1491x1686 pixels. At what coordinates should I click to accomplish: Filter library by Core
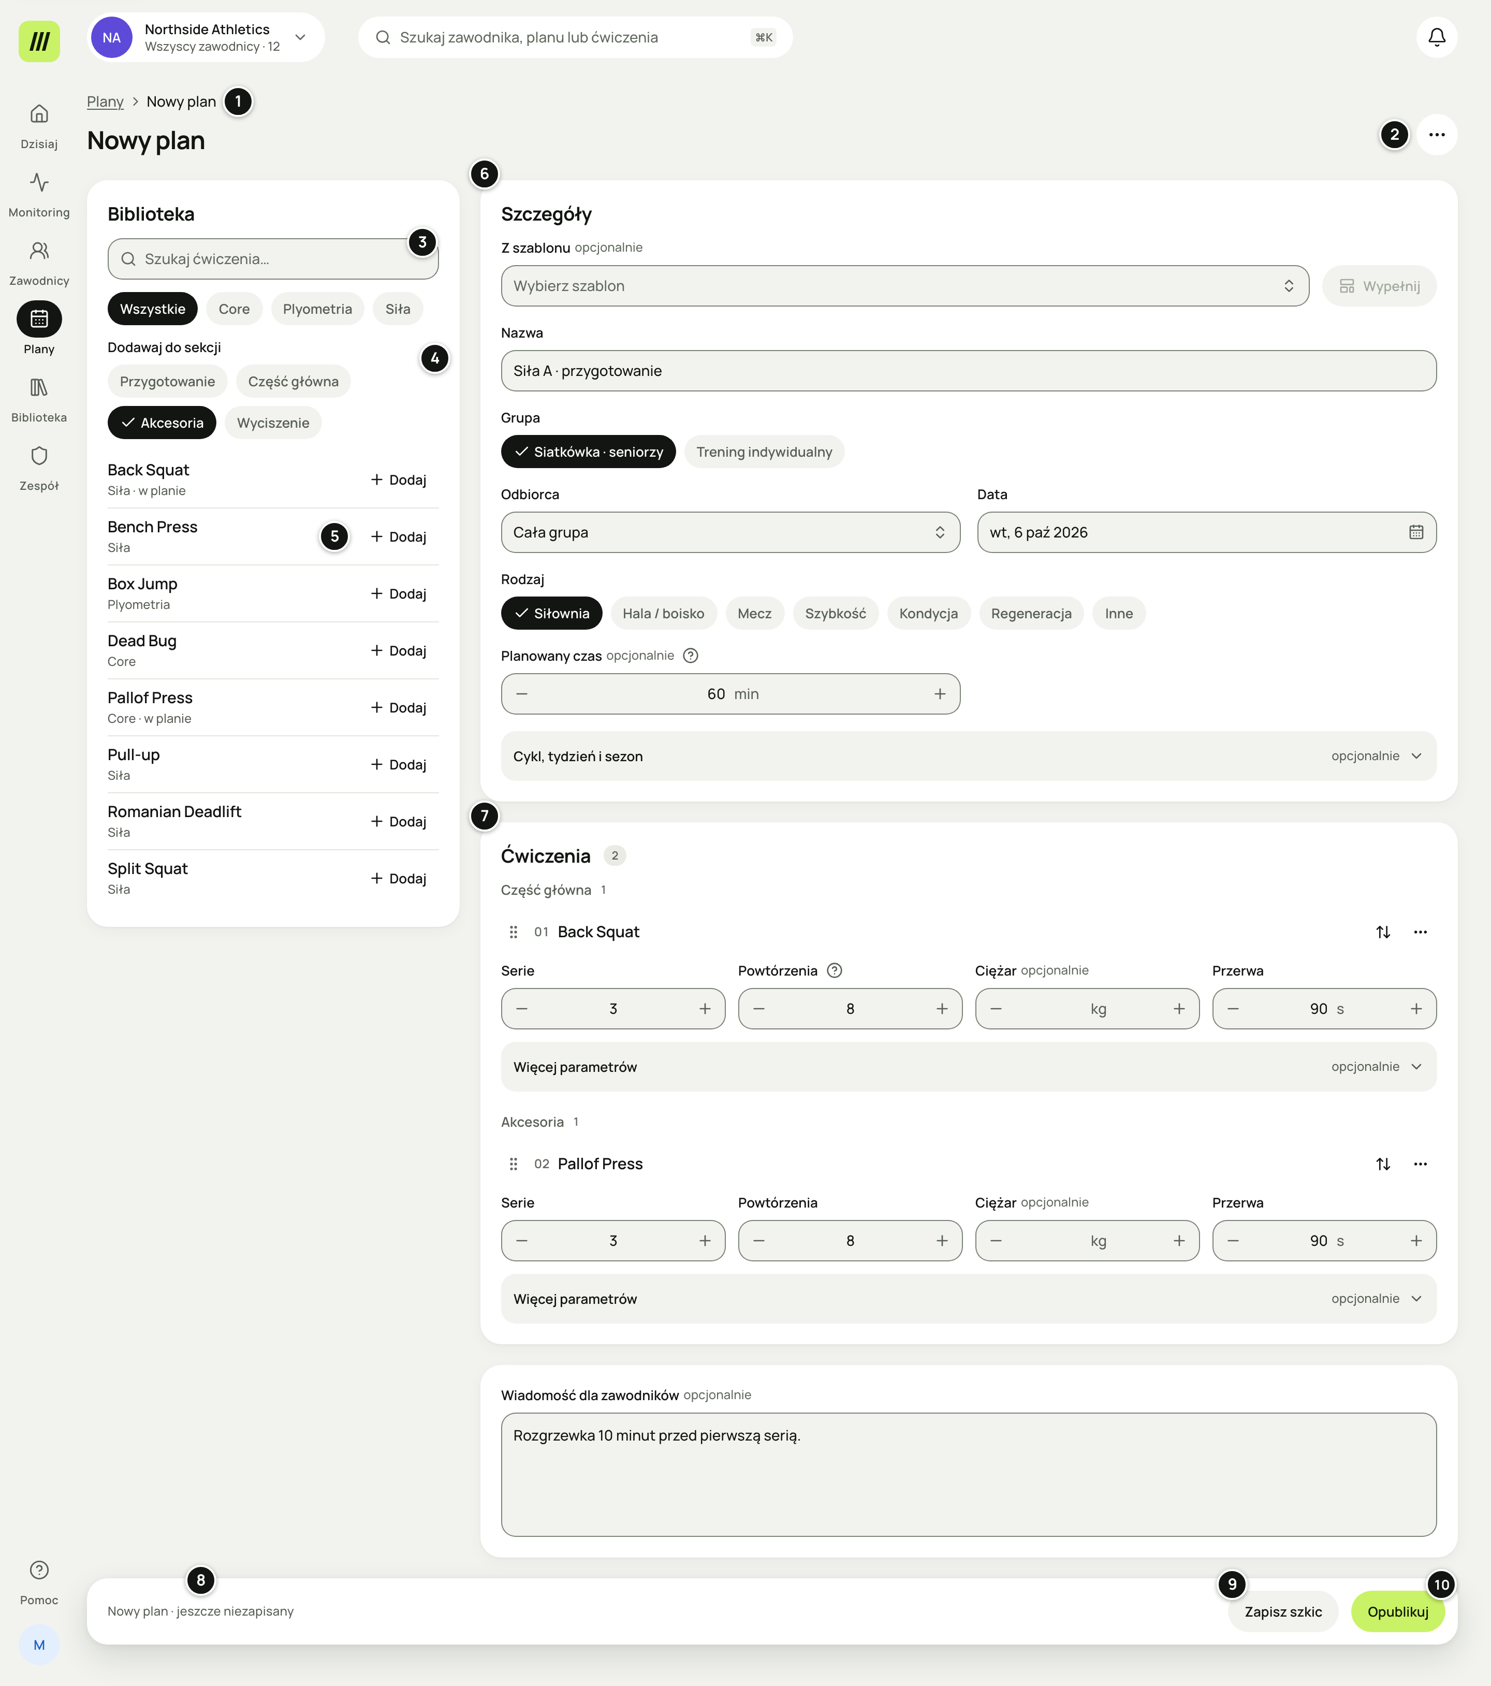point(233,309)
